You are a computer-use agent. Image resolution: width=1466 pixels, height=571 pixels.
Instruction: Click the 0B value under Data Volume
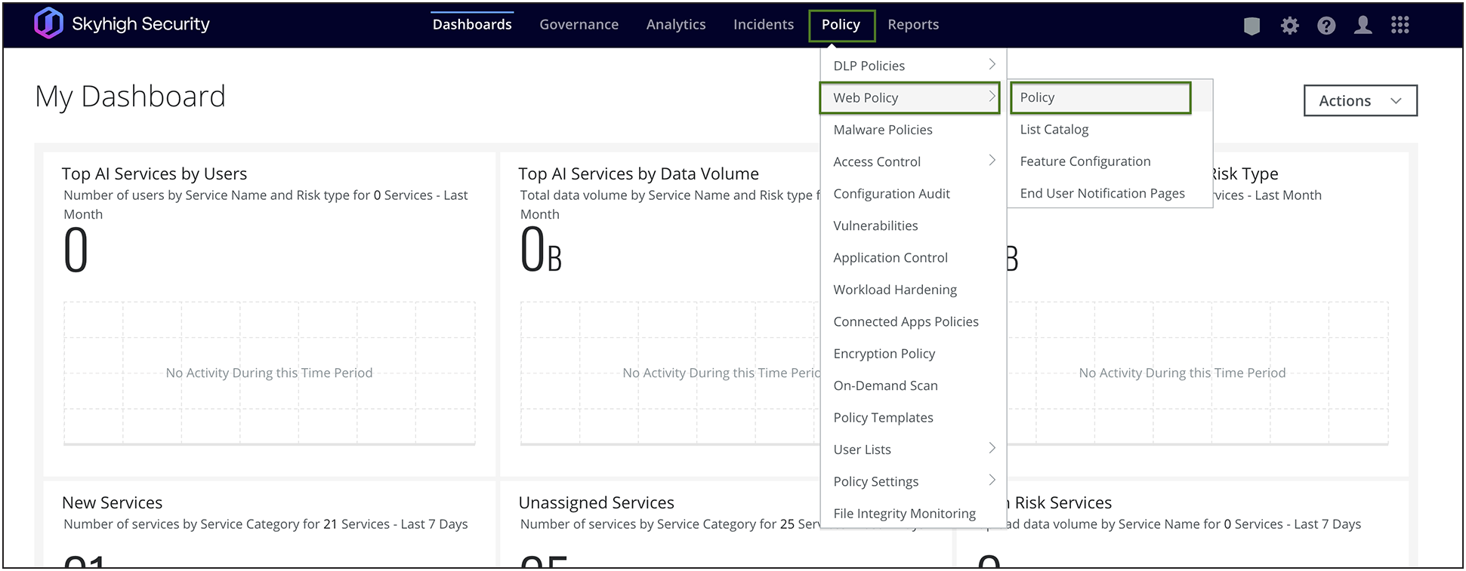pos(541,250)
